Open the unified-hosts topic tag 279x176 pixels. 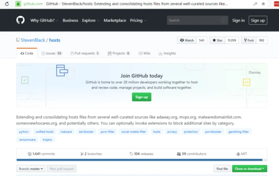(44, 132)
